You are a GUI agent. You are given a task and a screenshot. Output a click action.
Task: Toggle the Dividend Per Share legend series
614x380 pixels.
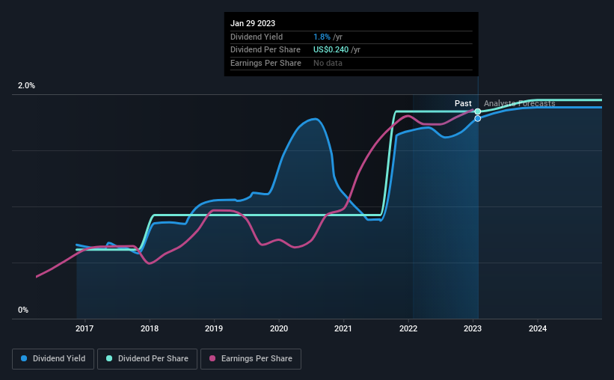click(147, 359)
